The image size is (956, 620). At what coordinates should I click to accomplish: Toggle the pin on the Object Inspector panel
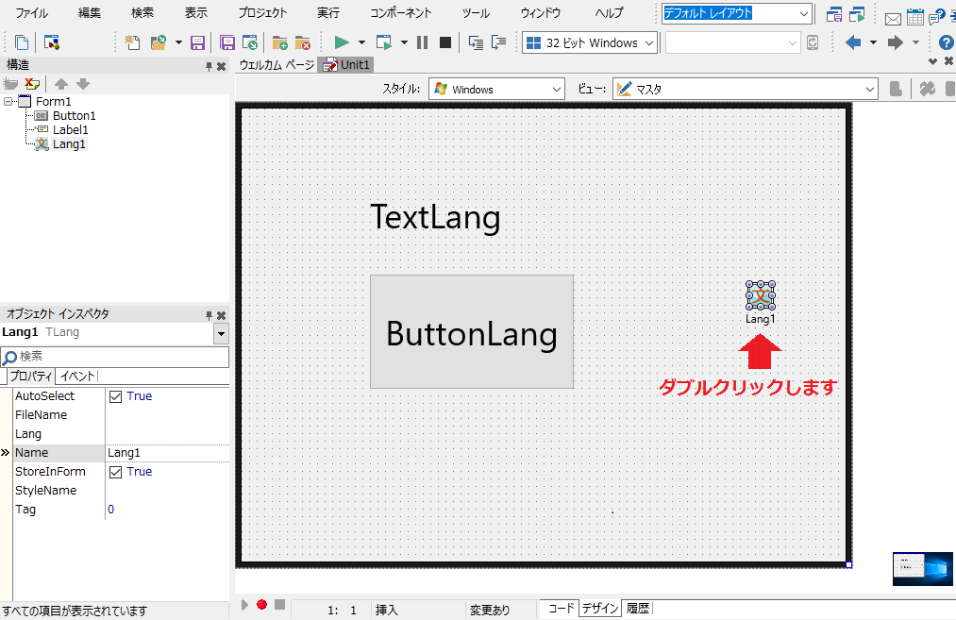coord(210,314)
